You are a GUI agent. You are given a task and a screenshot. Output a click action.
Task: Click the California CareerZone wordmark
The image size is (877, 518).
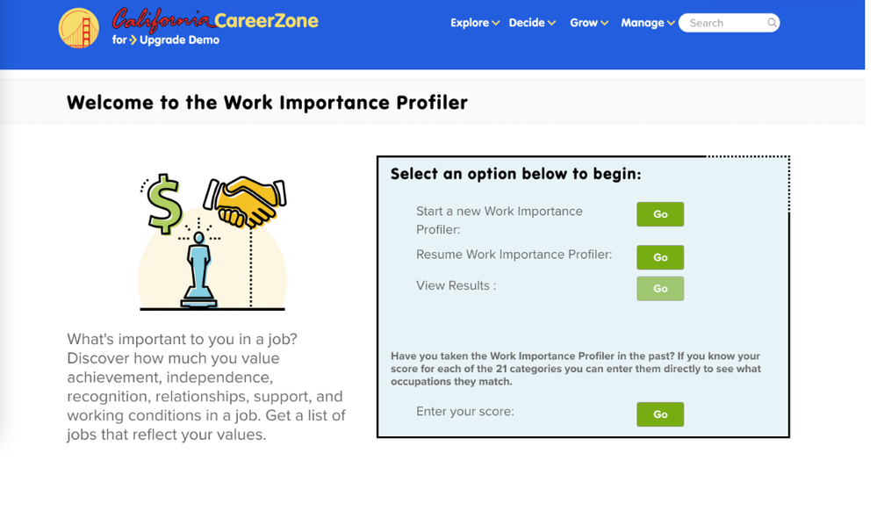[215, 19]
